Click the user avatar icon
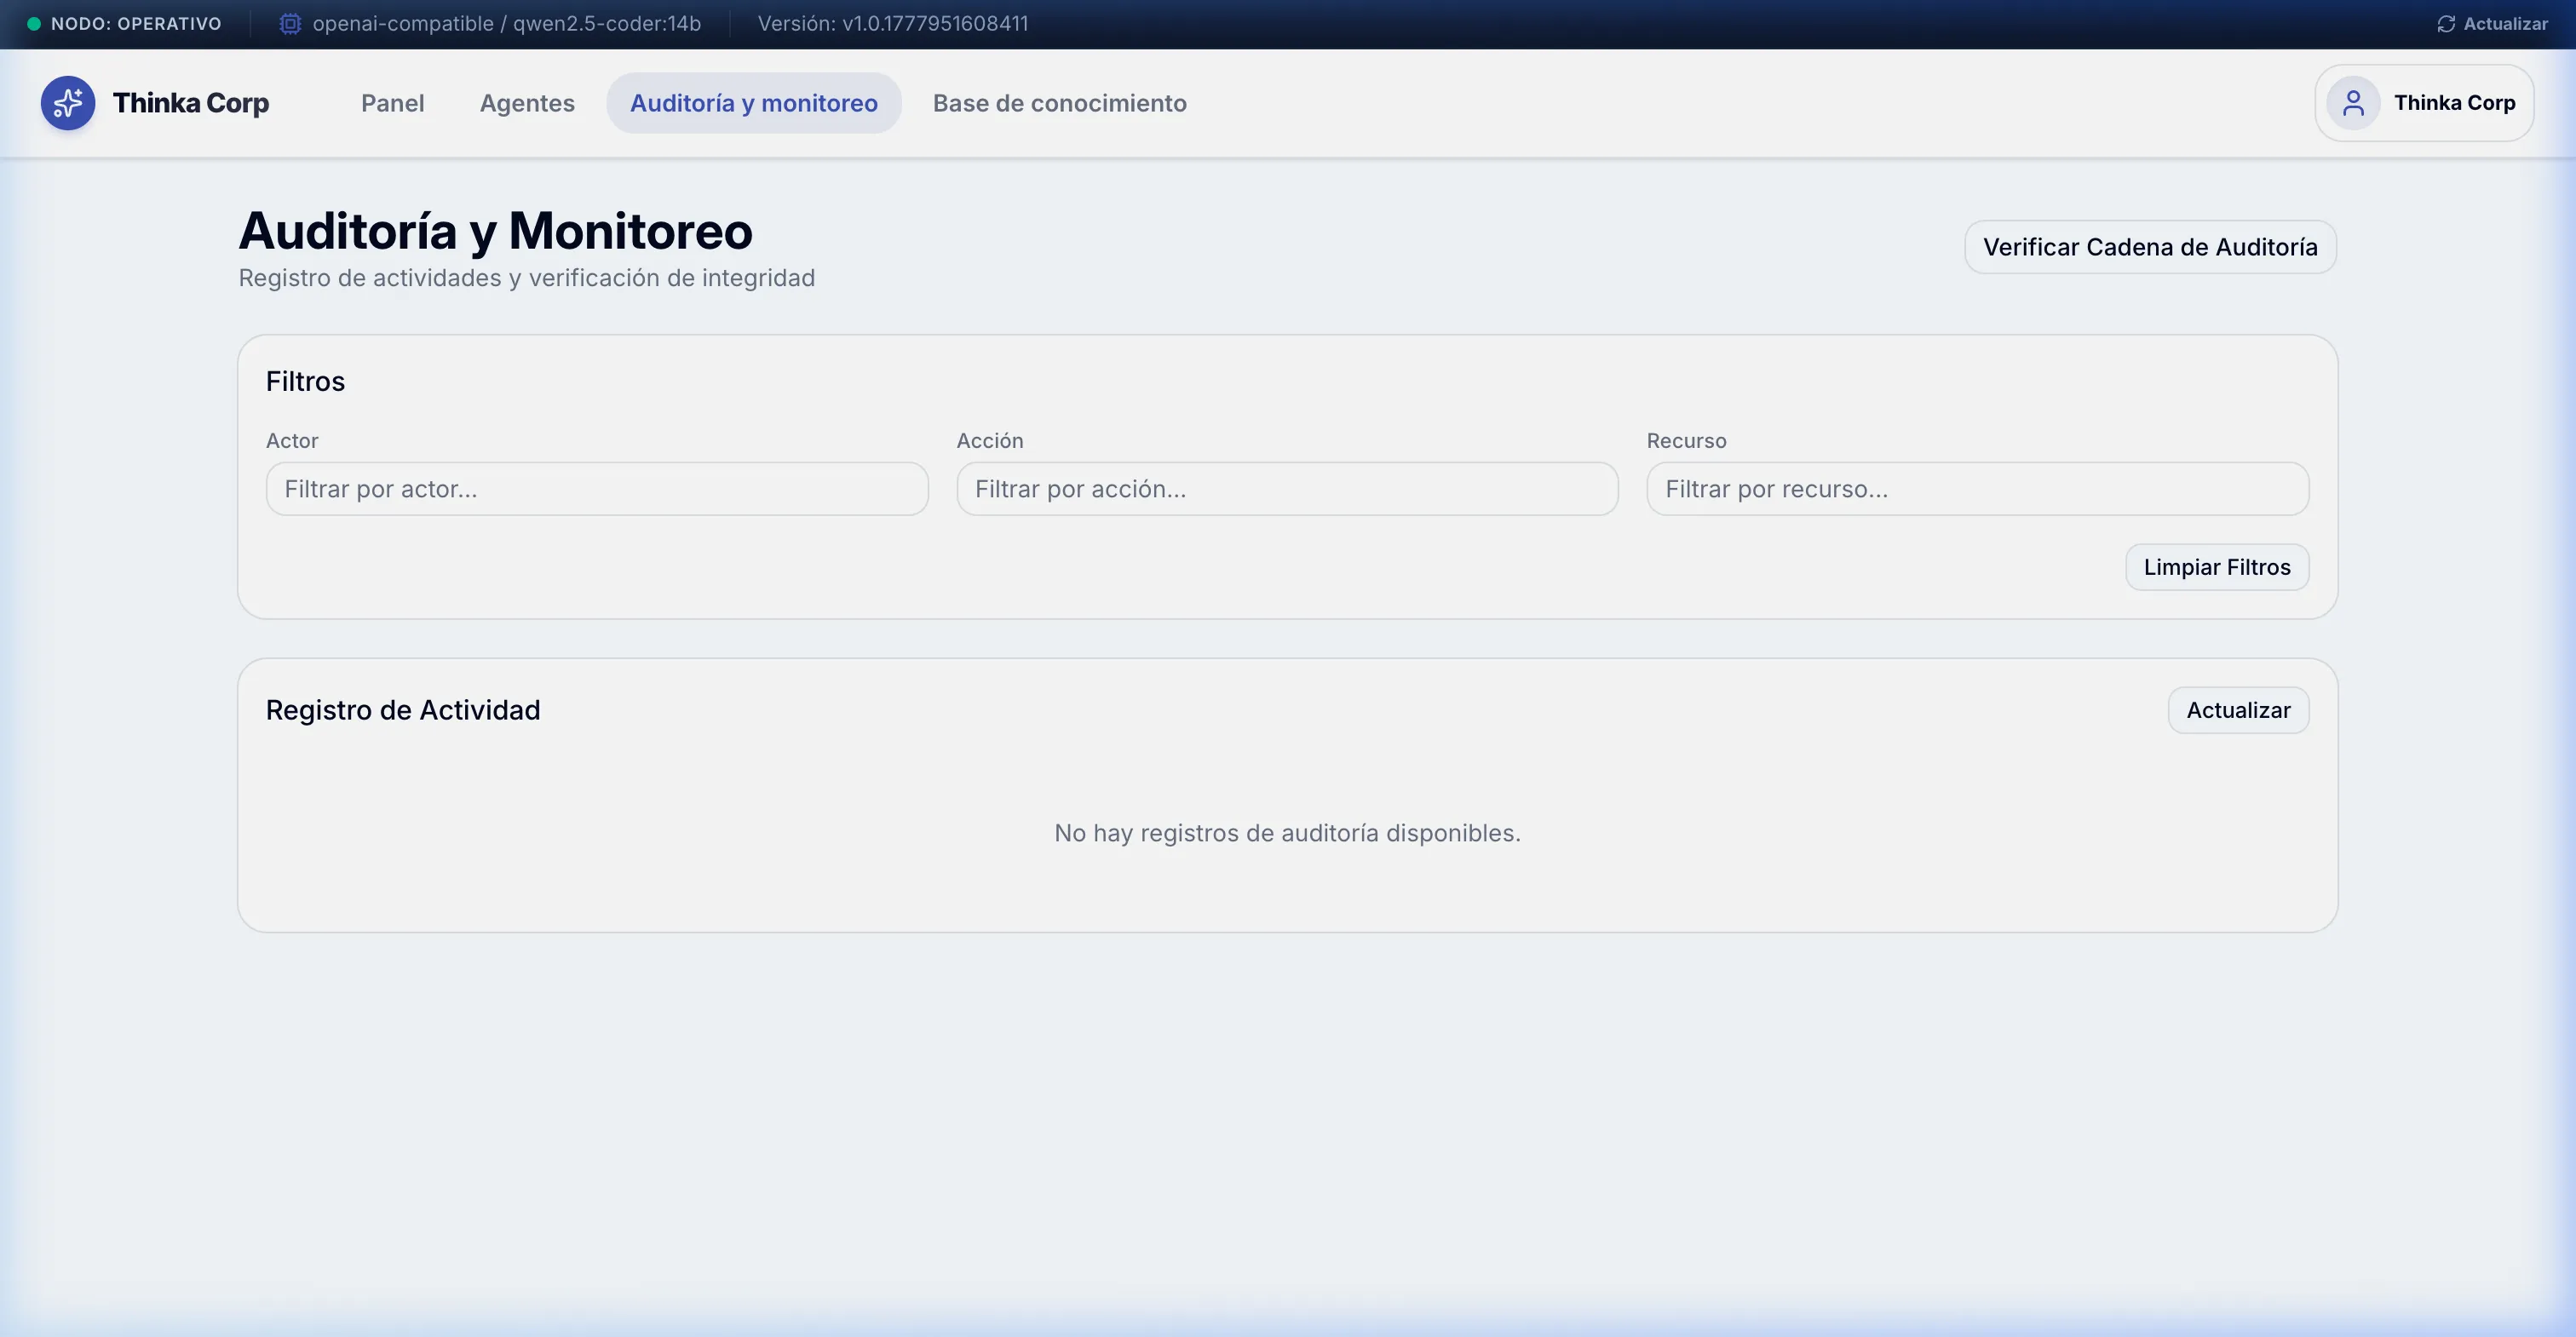2576x1337 pixels. 2353,103
